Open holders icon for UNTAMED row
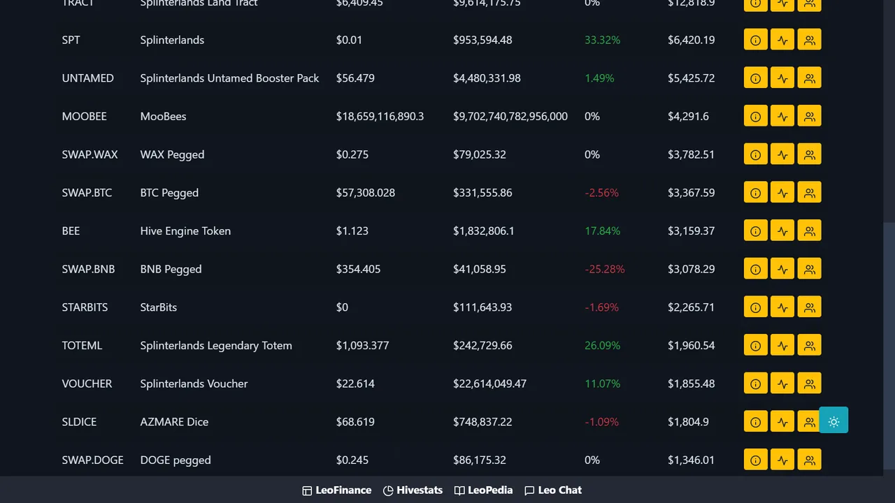 point(810,78)
